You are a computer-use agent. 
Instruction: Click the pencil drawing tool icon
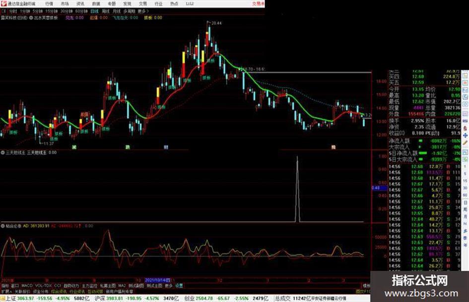point(465,143)
